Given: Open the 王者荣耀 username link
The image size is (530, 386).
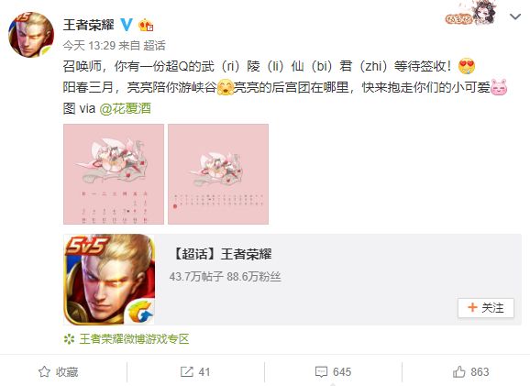Looking at the screenshot, I should (x=89, y=25).
